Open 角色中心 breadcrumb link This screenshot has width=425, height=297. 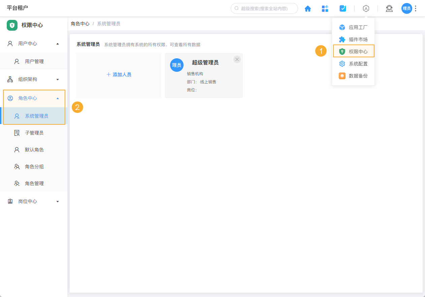[x=80, y=24]
